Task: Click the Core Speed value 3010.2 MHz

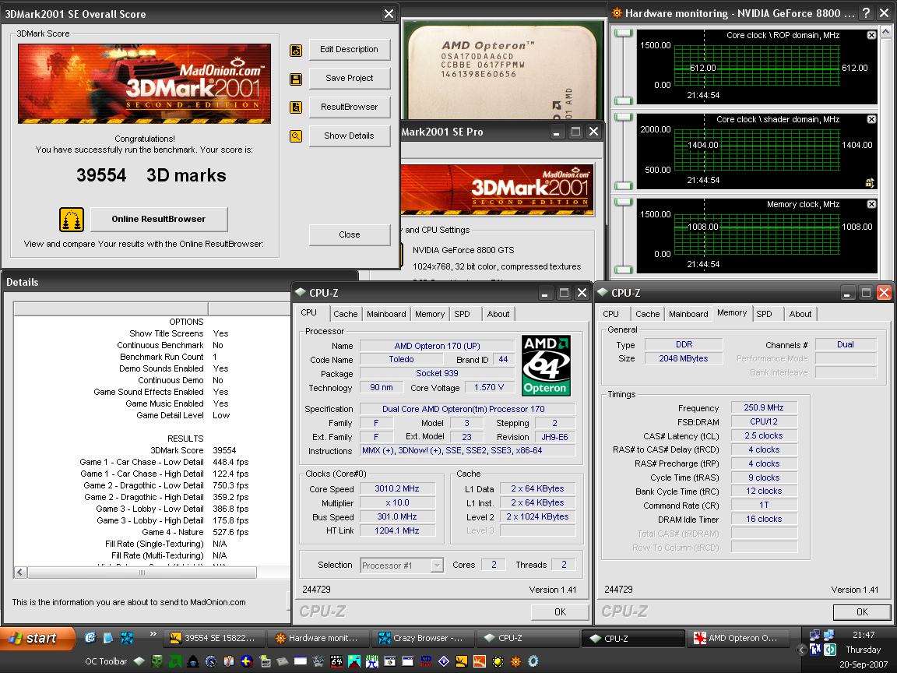Action: 397,488
